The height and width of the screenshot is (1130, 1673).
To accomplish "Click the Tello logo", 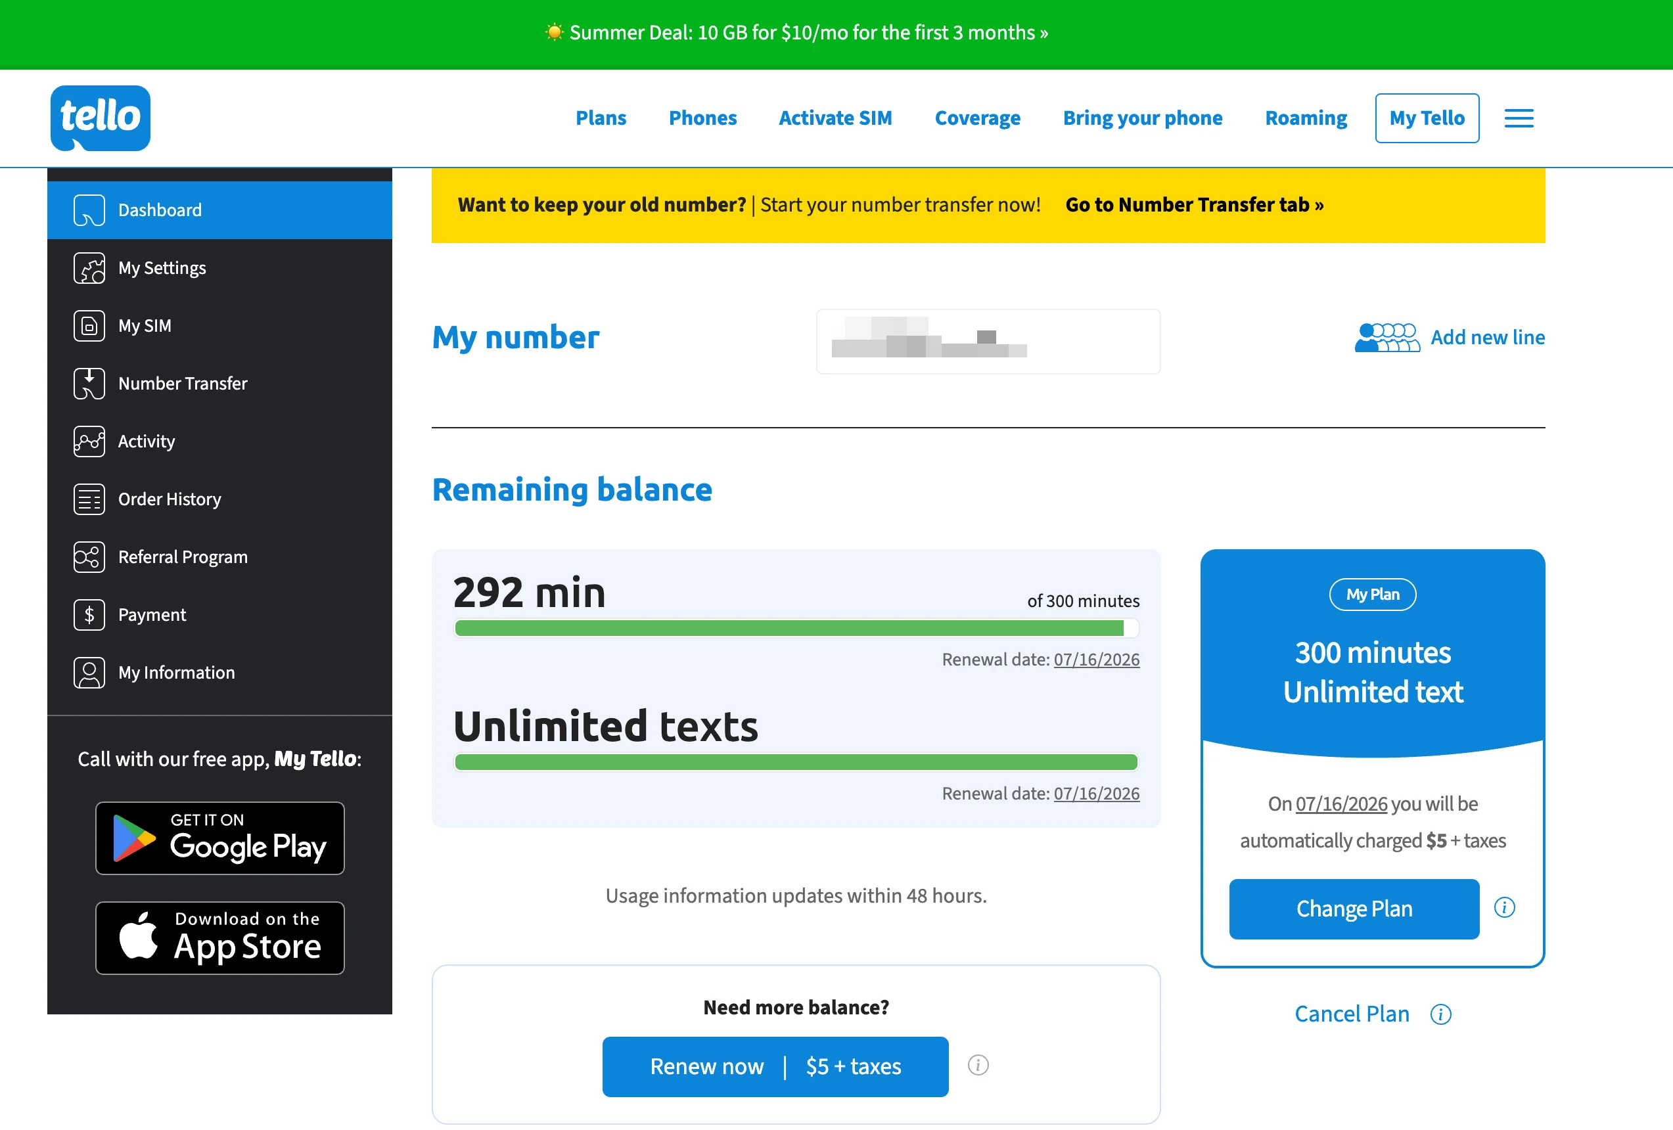I will click(100, 118).
